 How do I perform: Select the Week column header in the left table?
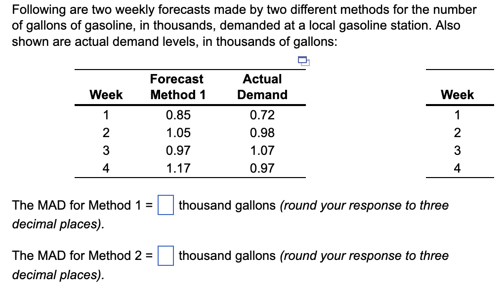[106, 95]
